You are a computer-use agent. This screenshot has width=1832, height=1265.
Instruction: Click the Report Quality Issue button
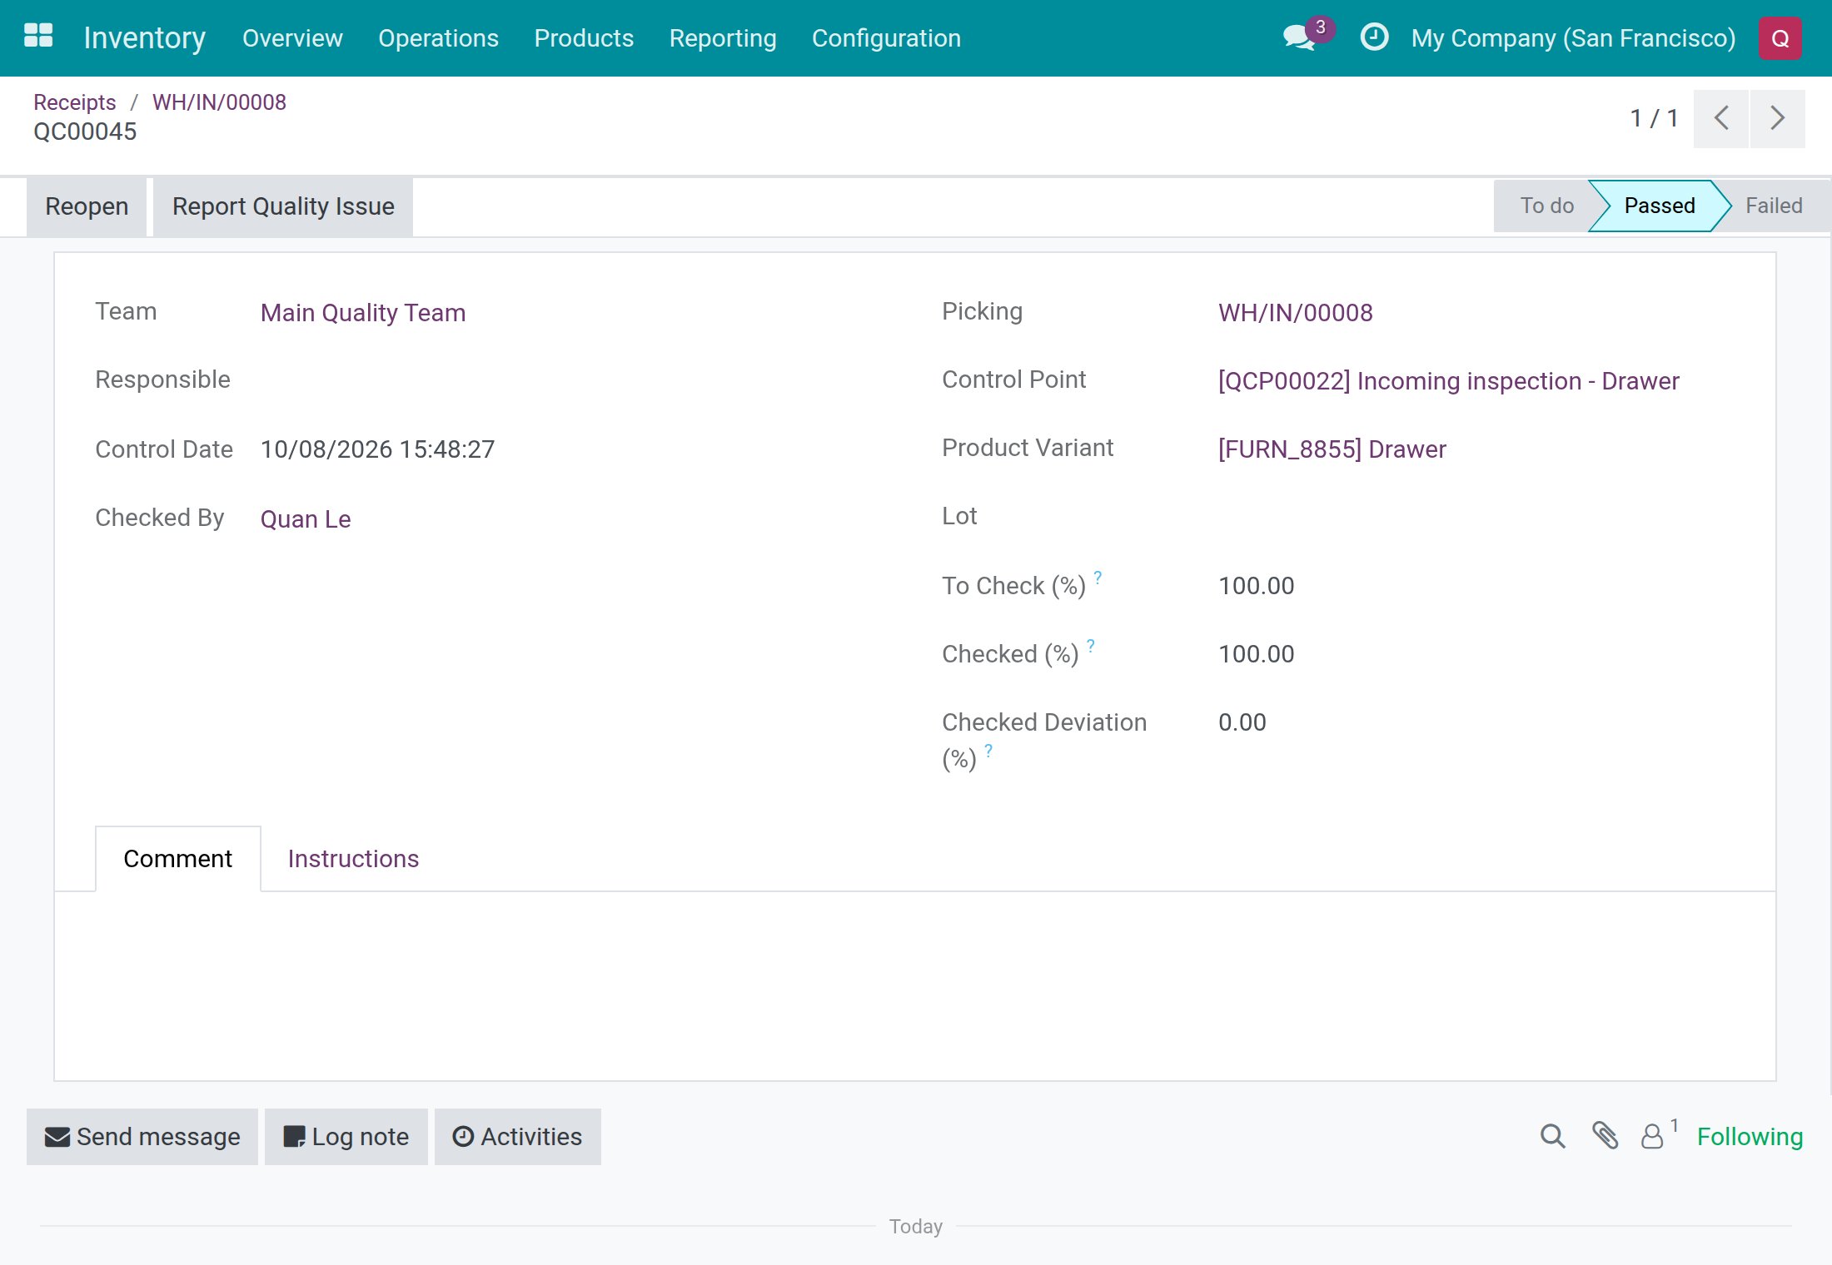tap(283, 206)
